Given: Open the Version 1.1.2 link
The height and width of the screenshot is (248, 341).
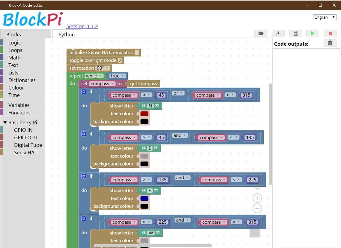Looking at the screenshot, I should (82, 26).
